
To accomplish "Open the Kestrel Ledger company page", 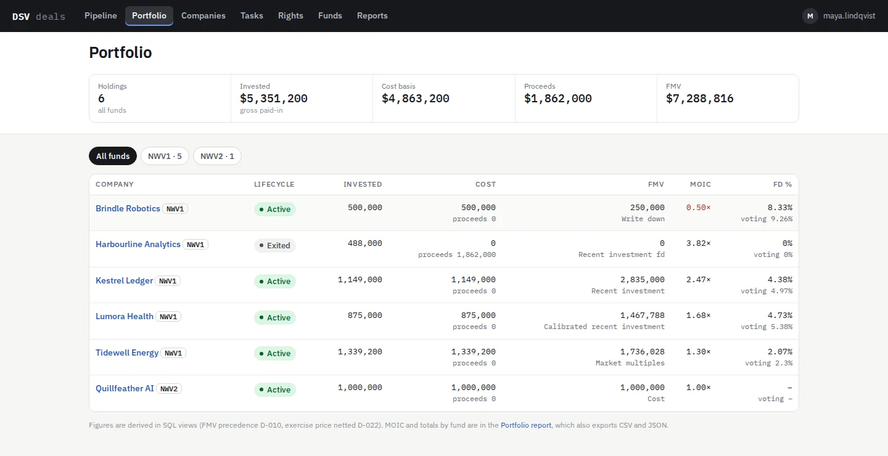I will click(124, 280).
